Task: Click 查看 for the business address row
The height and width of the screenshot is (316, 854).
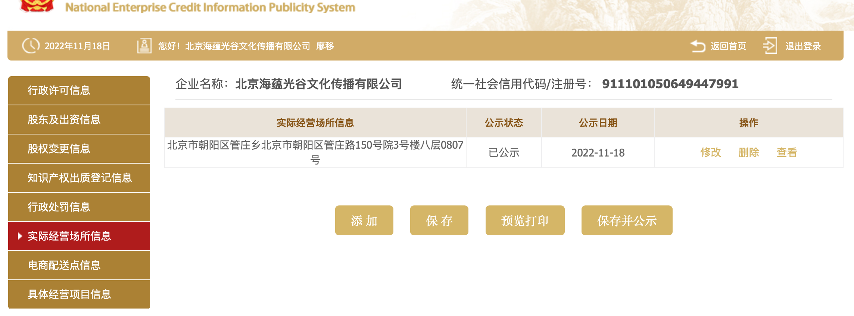Action: 787,152
